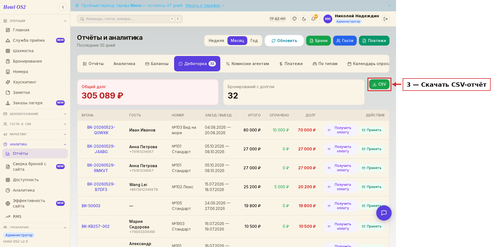Follow the Узнать о тарифах link
The image size is (497, 247).
203,5
